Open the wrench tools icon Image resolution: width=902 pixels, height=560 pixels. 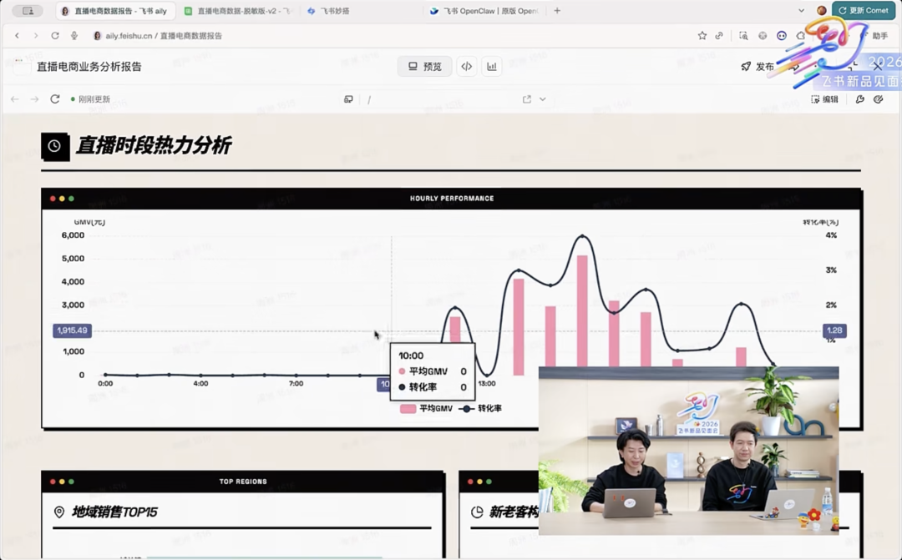point(859,99)
